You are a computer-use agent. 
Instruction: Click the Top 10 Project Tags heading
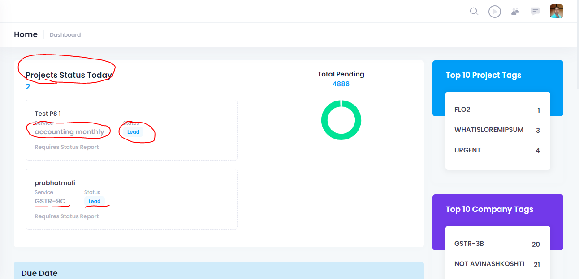484,75
